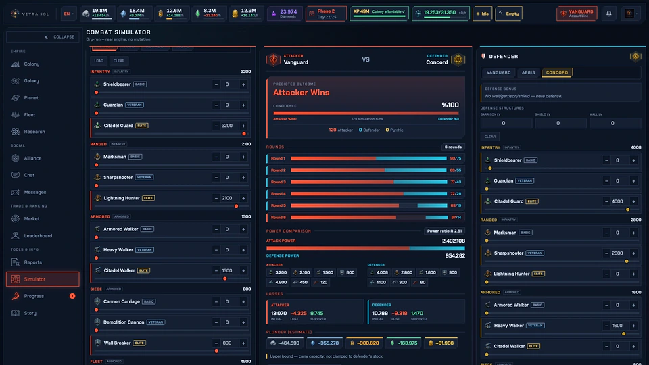The height and width of the screenshot is (365, 649).
Task: Increase defender Citadel Guard count
Action: coord(633,201)
